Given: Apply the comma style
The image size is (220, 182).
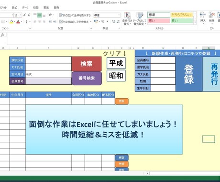Looking at the screenshot, I should 107,22.
